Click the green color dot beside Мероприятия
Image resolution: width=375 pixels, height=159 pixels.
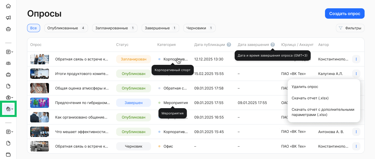(160, 102)
